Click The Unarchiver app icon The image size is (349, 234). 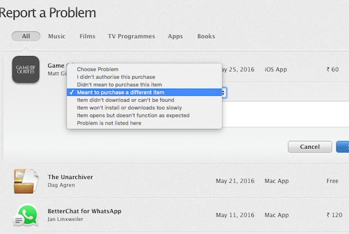[x=26, y=181]
